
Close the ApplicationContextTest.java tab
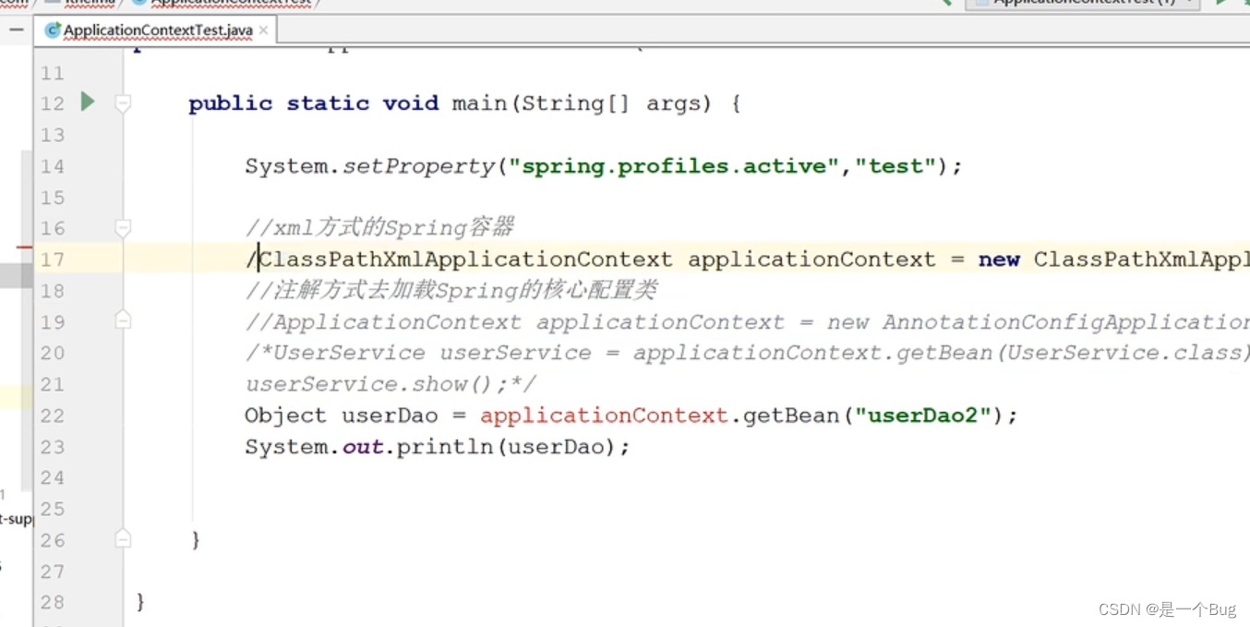(x=263, y=30)
